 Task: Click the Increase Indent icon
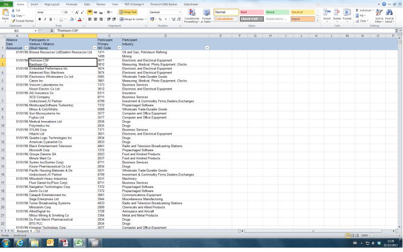click(x=114, y=19)
